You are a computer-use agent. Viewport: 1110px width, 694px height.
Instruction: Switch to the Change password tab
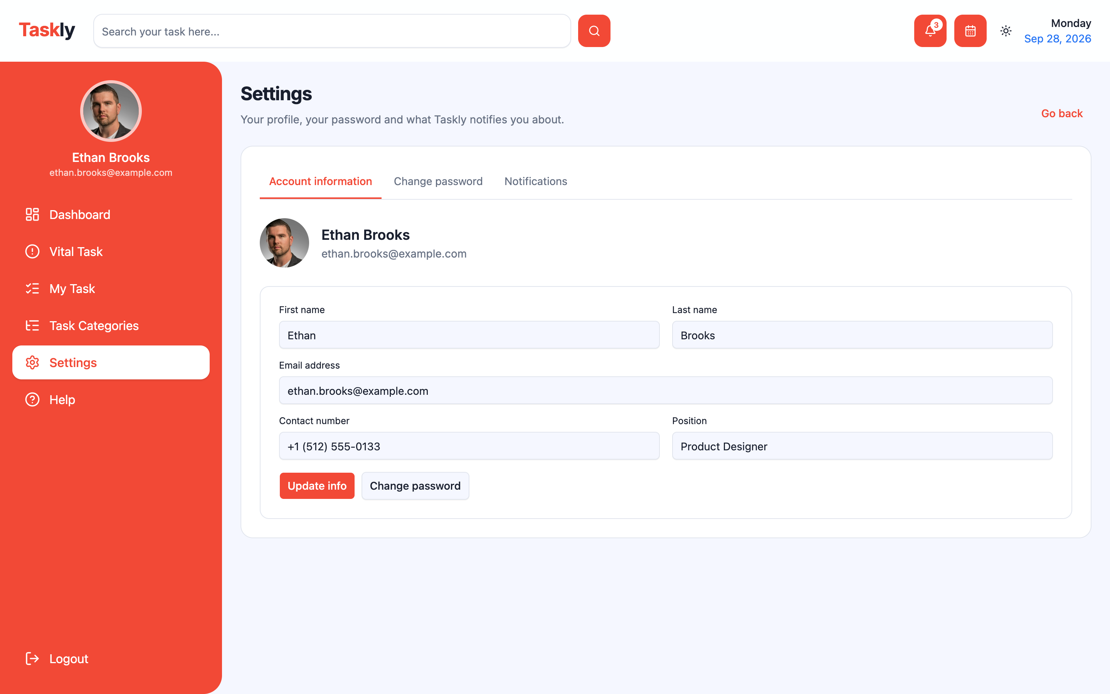click(438, 181)
